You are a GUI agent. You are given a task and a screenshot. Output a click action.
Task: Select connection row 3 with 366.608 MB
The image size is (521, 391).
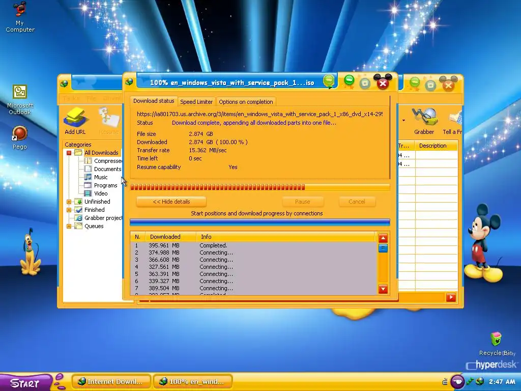click(x=254, y=260)
